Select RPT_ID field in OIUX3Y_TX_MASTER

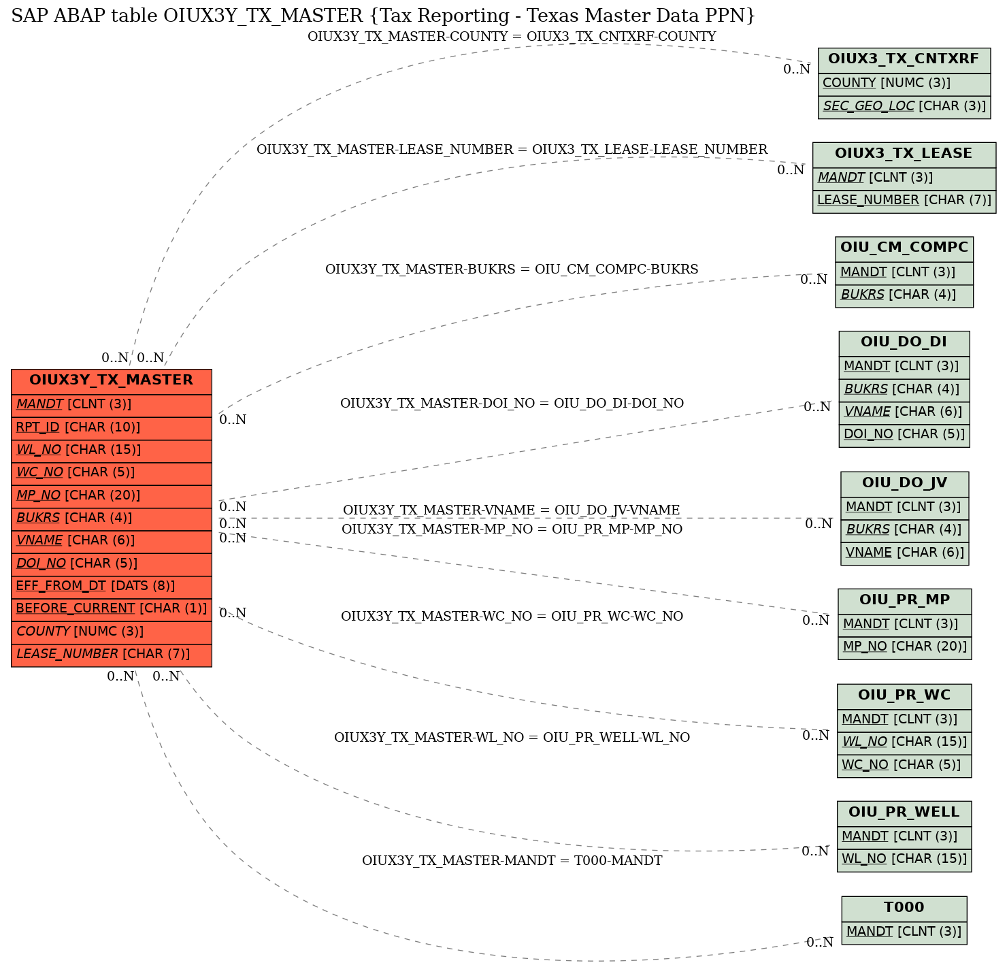[x=112, y=427]
